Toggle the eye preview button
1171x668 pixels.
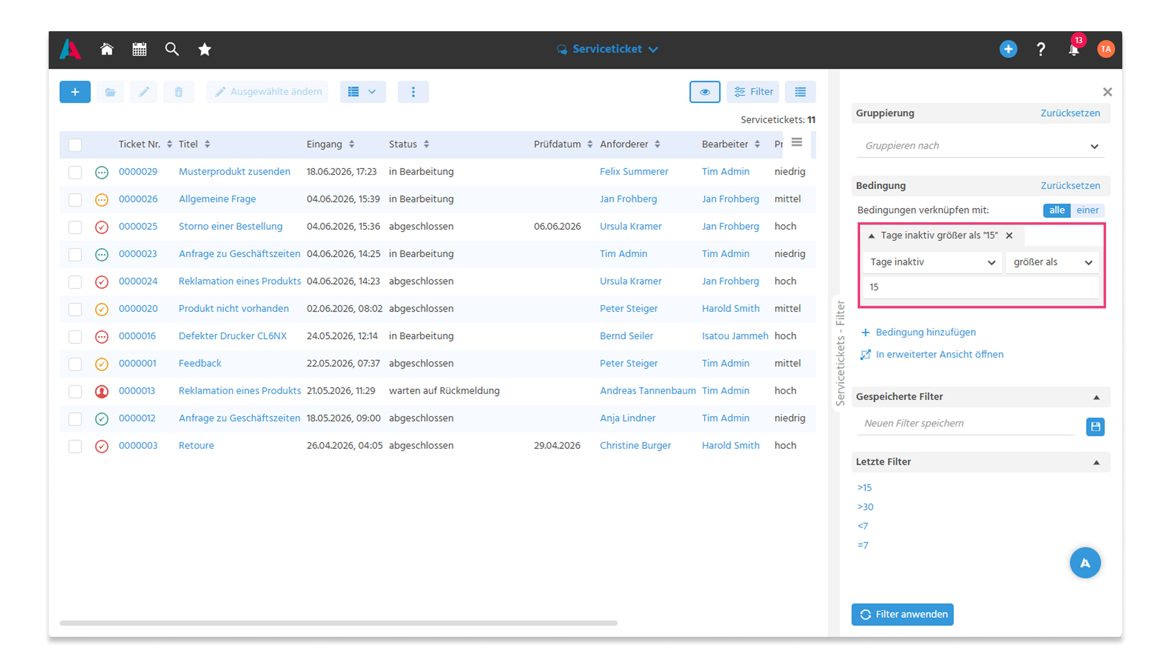click(705, 92)
